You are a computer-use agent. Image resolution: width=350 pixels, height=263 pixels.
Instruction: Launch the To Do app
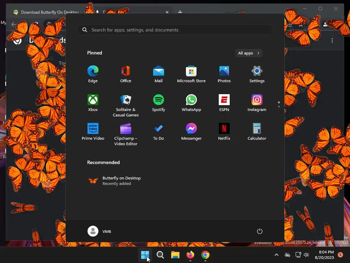[159, 132]
